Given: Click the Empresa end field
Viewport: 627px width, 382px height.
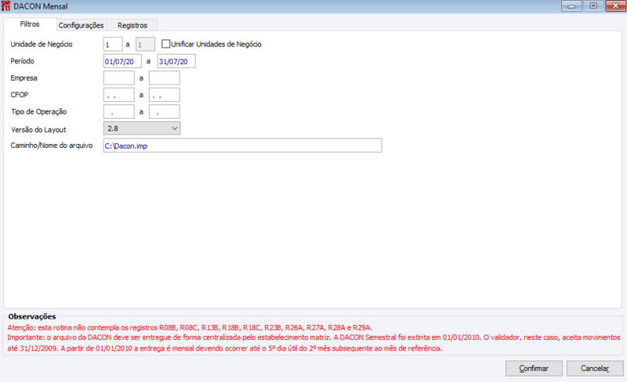Looking at the screenshot, I should click(x=165, y=78).
